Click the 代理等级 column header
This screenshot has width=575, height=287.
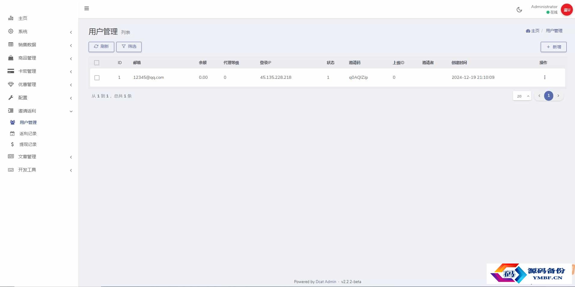231,63
